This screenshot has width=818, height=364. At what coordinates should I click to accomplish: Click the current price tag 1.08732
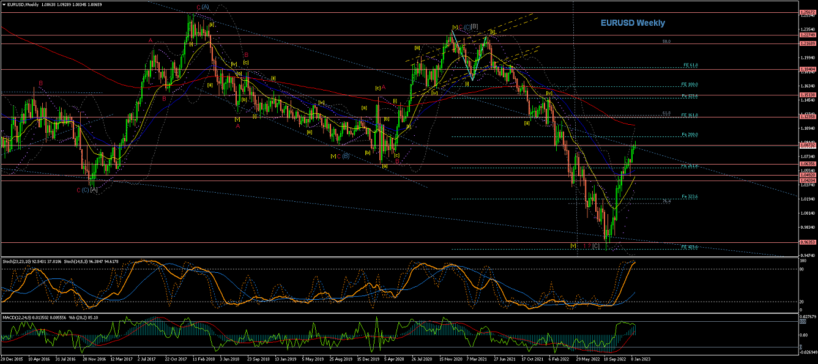(x=808, y=145)
